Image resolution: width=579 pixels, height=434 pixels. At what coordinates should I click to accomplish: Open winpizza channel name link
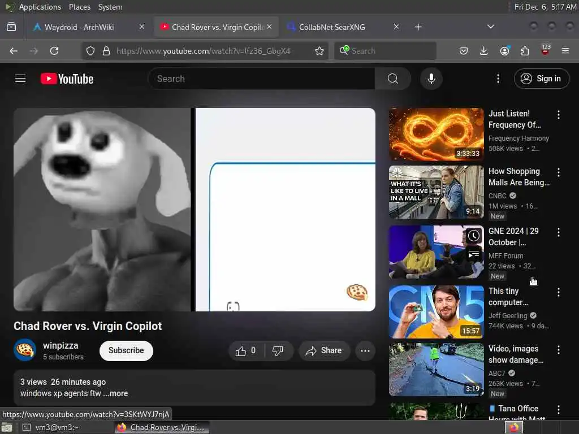coord(61,345)
